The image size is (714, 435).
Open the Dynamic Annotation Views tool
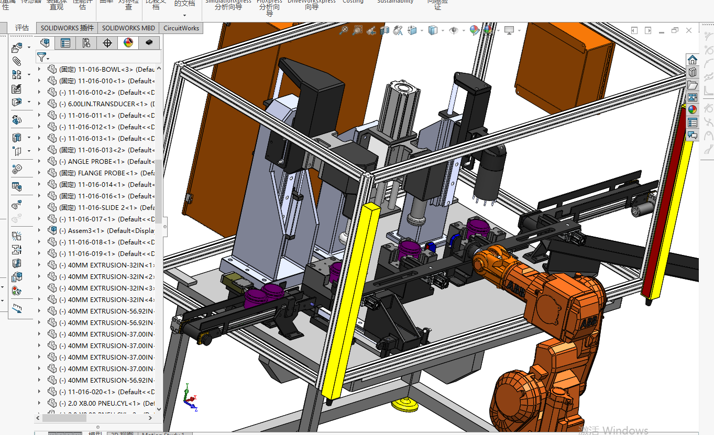[x=398, y=30]
